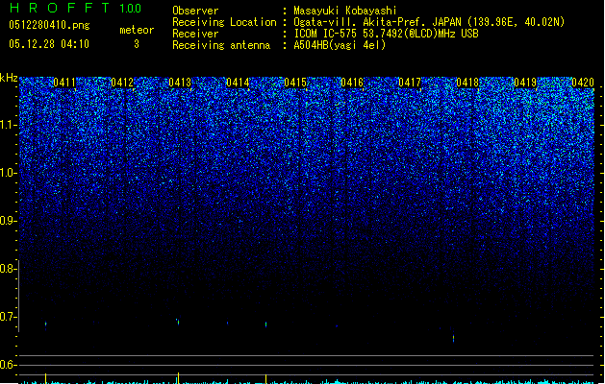Click the 0420 time marker

[x=583, y=83]
